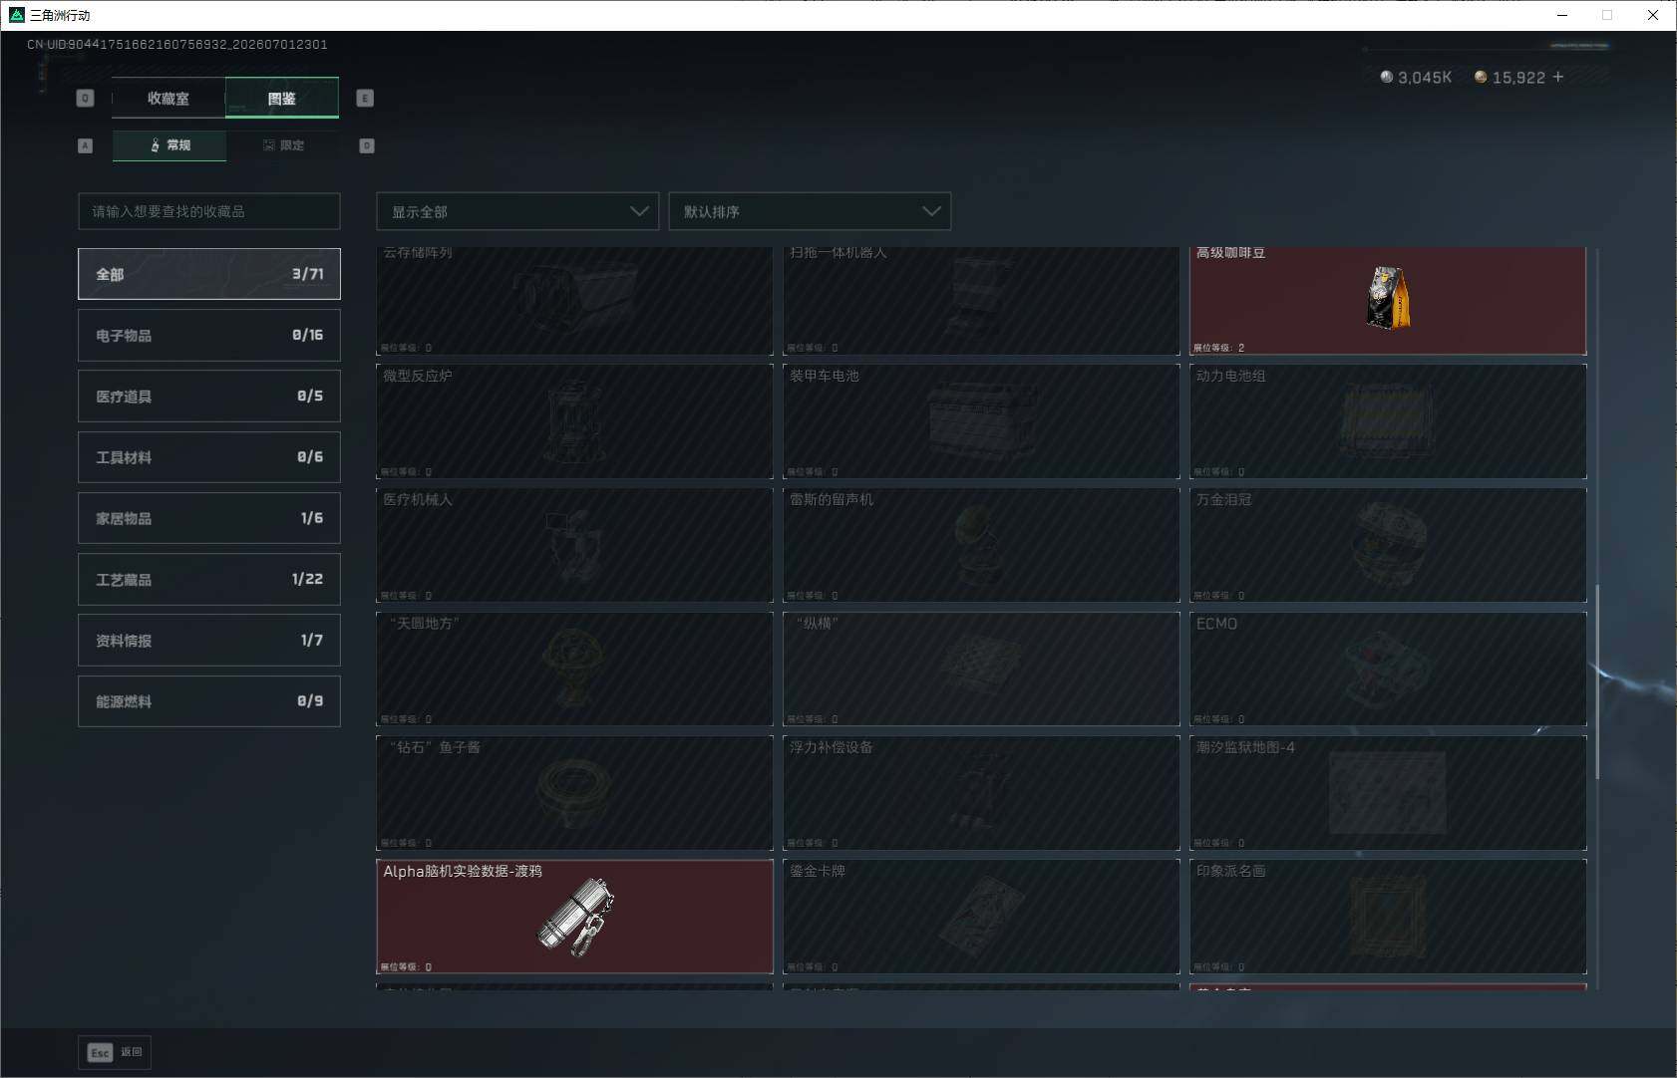The image size is (1677, 1078).
Task: Select the 工具材料 category
Action: point(209,457)
